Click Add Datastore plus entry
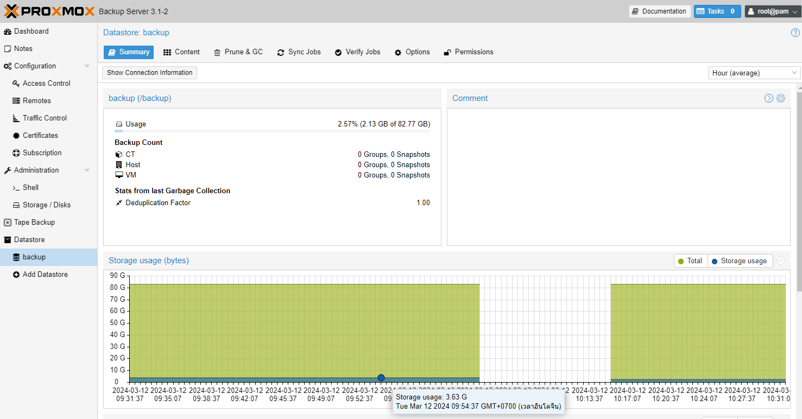This screenshot has height=419, width=802. tap(45, 275)
